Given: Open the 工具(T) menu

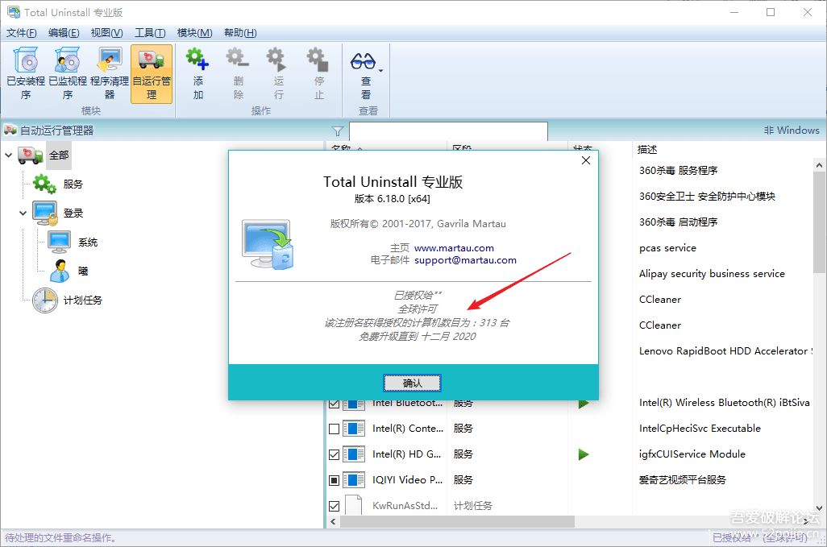Looking at the screenshot, I should point(150,33).
